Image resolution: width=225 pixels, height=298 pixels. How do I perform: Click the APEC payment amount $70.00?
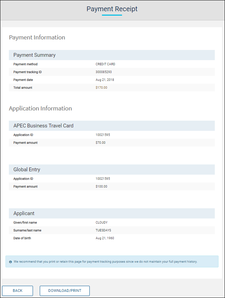coord(101,143)
